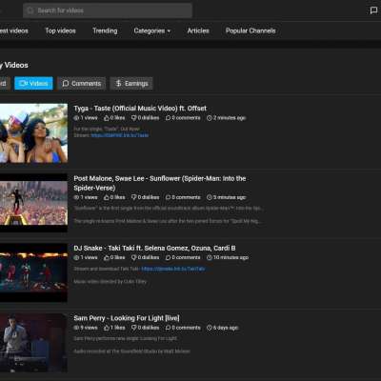This screenshot has width=381, height=381.
Task: Click "2 minutes ago" on Tyga video
Action: tap(230, 118)
